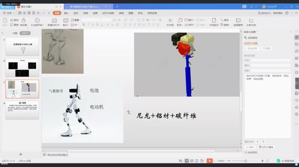Screen dimensions: 299x167
Task: Open the font name combo box
Action: (x=91, y=20)
